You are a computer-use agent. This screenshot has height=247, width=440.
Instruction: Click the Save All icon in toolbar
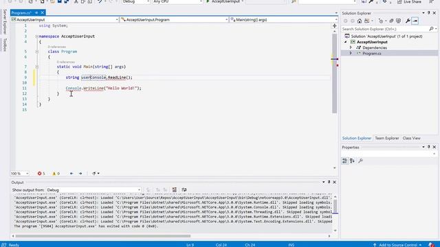[66, 1]
